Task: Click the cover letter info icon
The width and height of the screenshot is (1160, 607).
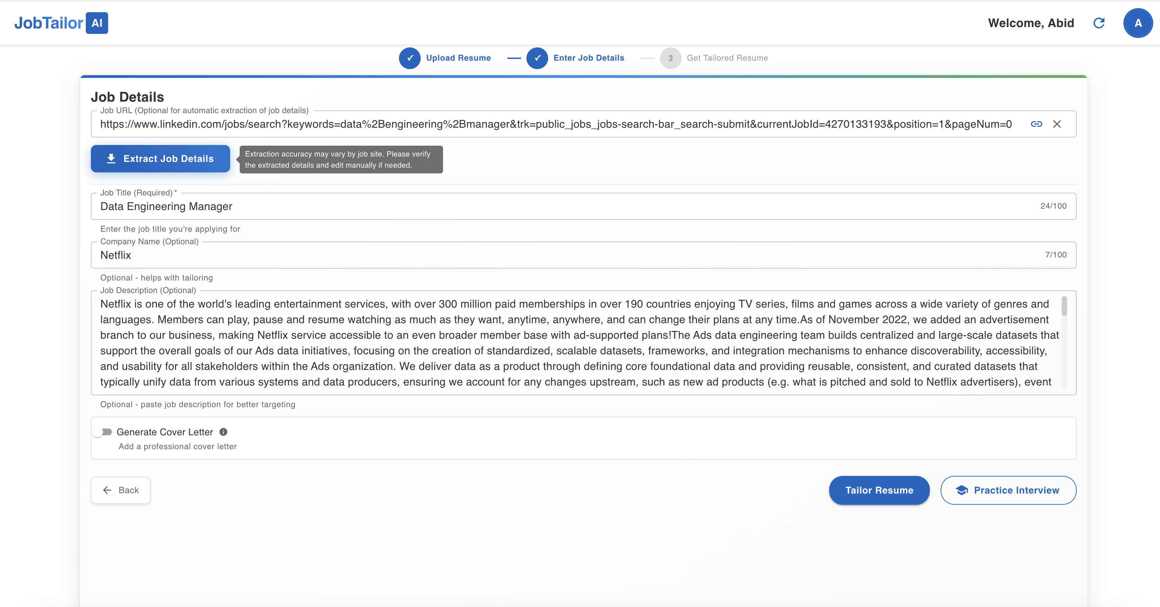Action: pos(223,432)
